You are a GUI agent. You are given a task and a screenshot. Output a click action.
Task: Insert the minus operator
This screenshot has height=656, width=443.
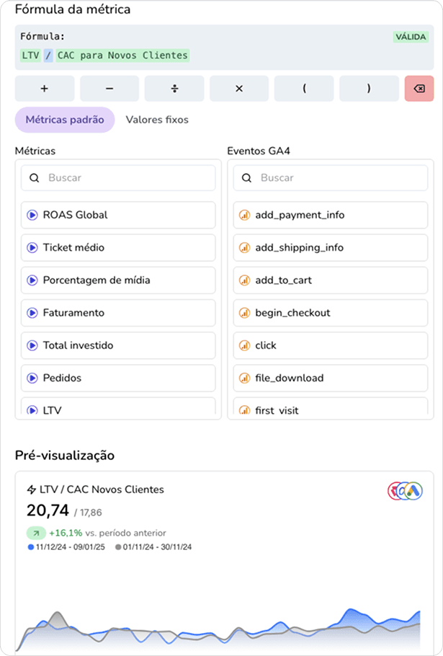(x=109, y=89)
